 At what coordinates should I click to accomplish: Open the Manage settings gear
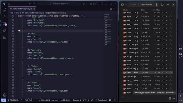tap(5, 95)
